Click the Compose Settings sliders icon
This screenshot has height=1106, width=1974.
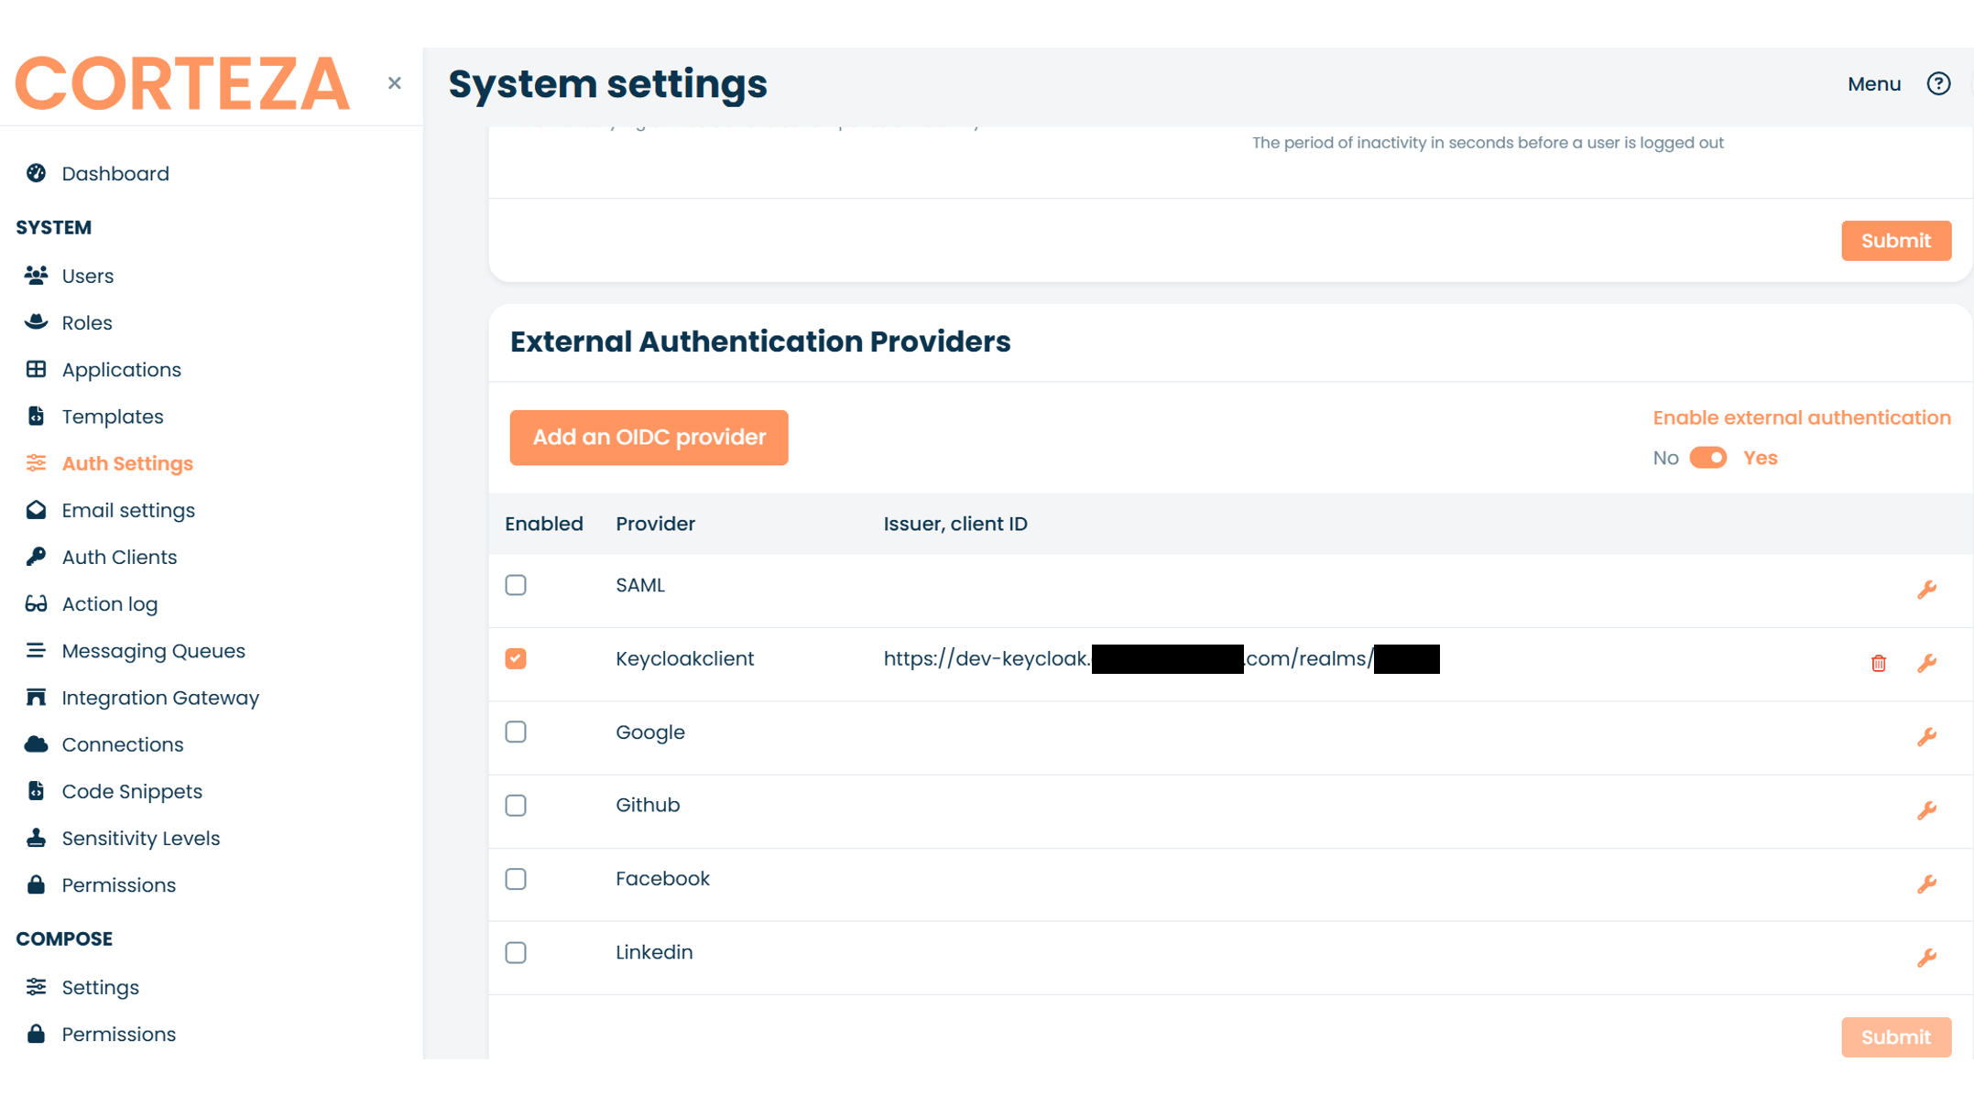pyautogui.click(x=36, y=986)
